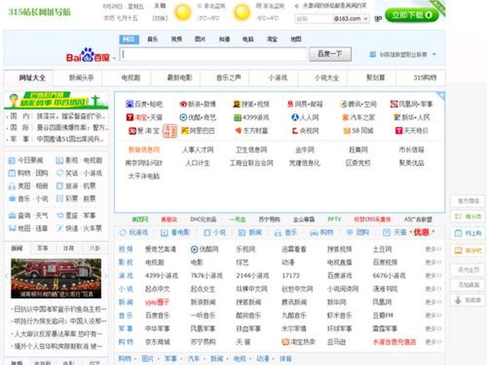Select the 音乐 search tab
This screenshot has width=487, height=365.
[x=153, y=40]
